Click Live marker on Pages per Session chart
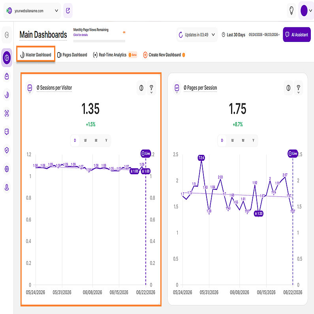This screenshot has width=314, height=314. (293, 154)
